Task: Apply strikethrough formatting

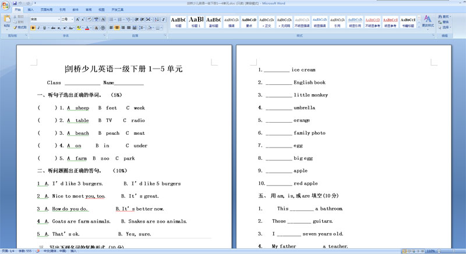Action: (x=53, y=28)
